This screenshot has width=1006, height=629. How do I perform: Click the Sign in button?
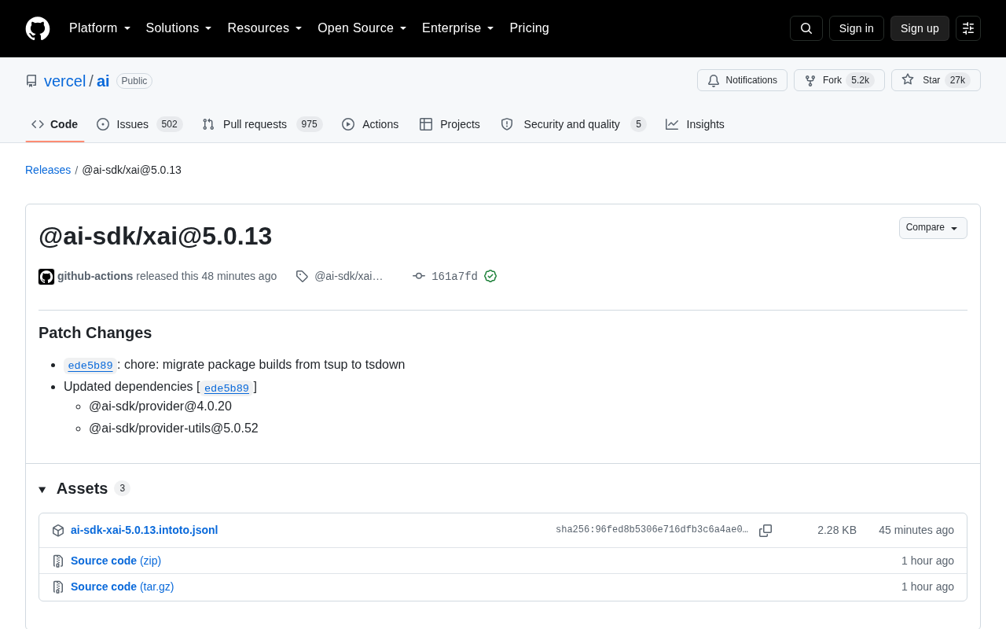[x=857, y=28]
